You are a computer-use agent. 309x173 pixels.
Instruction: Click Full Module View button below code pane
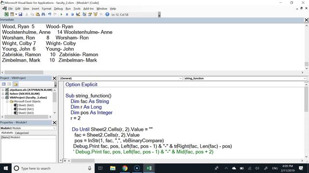point(65,161)
